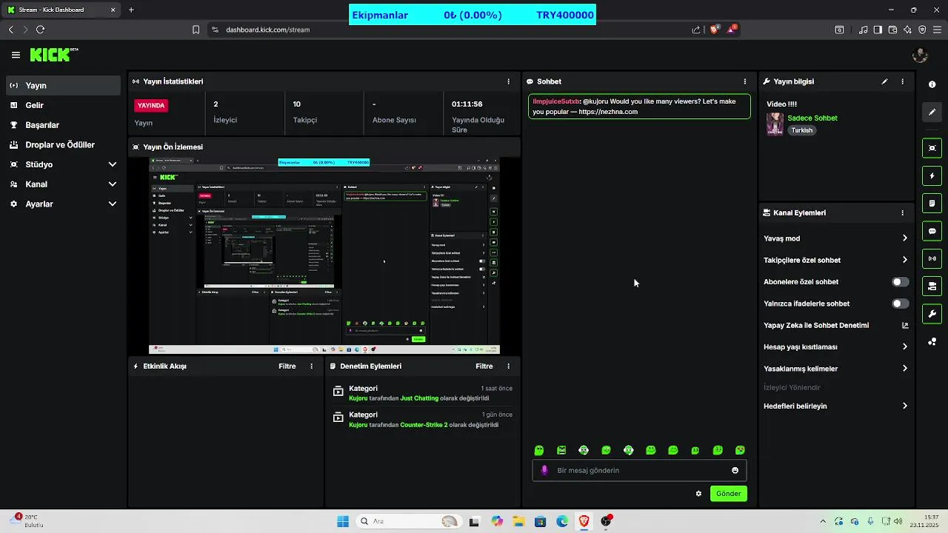Screen dimensions: 948x533
Task: Click the taskbar search box
Action: pos(407,521)
